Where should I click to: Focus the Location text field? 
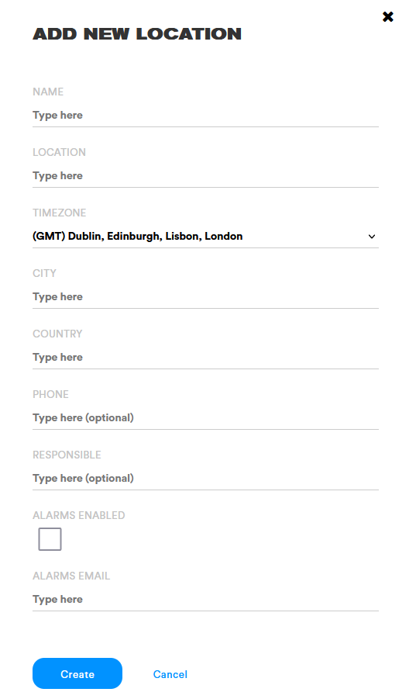(205, 176)
